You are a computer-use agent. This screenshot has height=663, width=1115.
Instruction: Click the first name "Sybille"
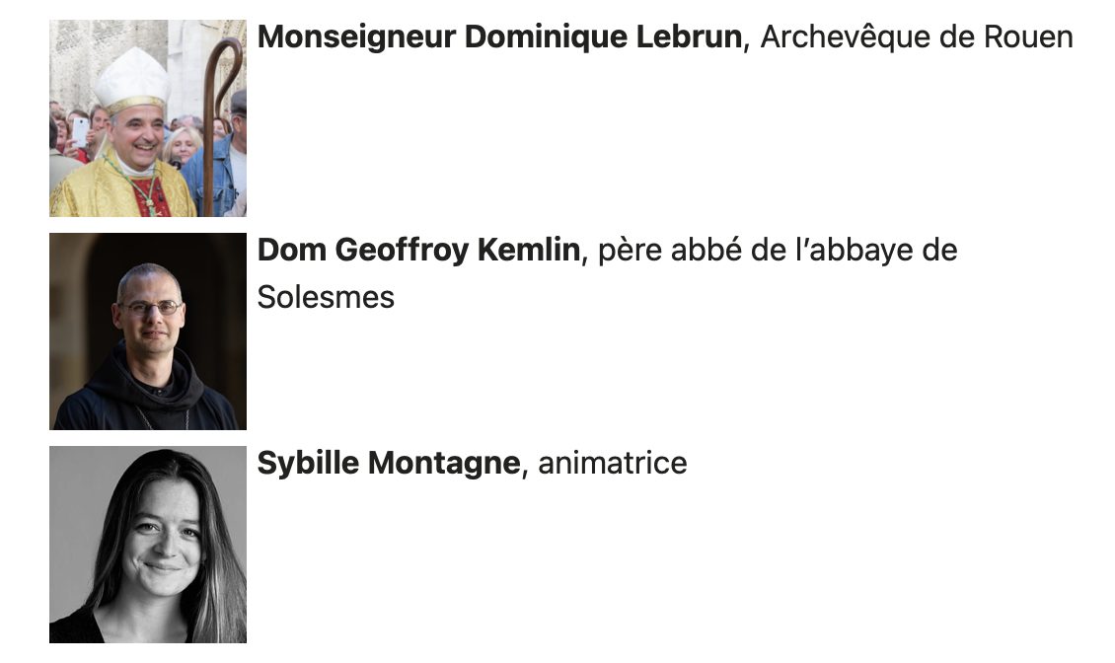pos(308,464)
